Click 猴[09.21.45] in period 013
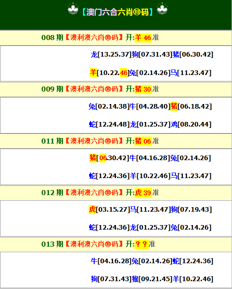This screenshot has width=232, height=289. [152, 279]
